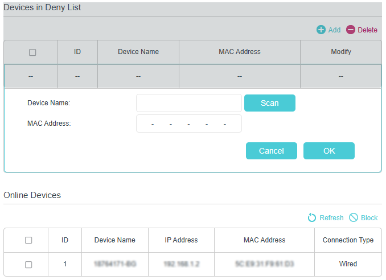Click the Modify column header
386x280 pixels.
coord(341,52)
